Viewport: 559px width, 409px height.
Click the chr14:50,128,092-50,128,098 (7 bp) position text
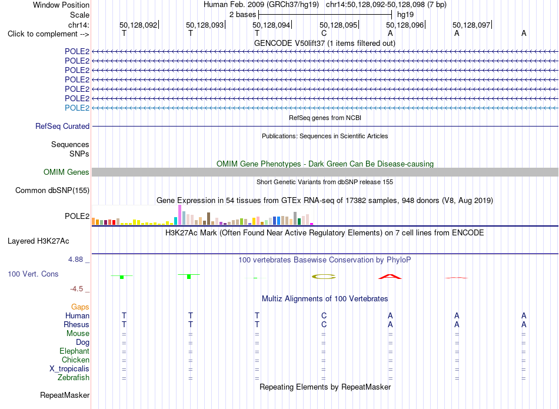tap(386, 5)
